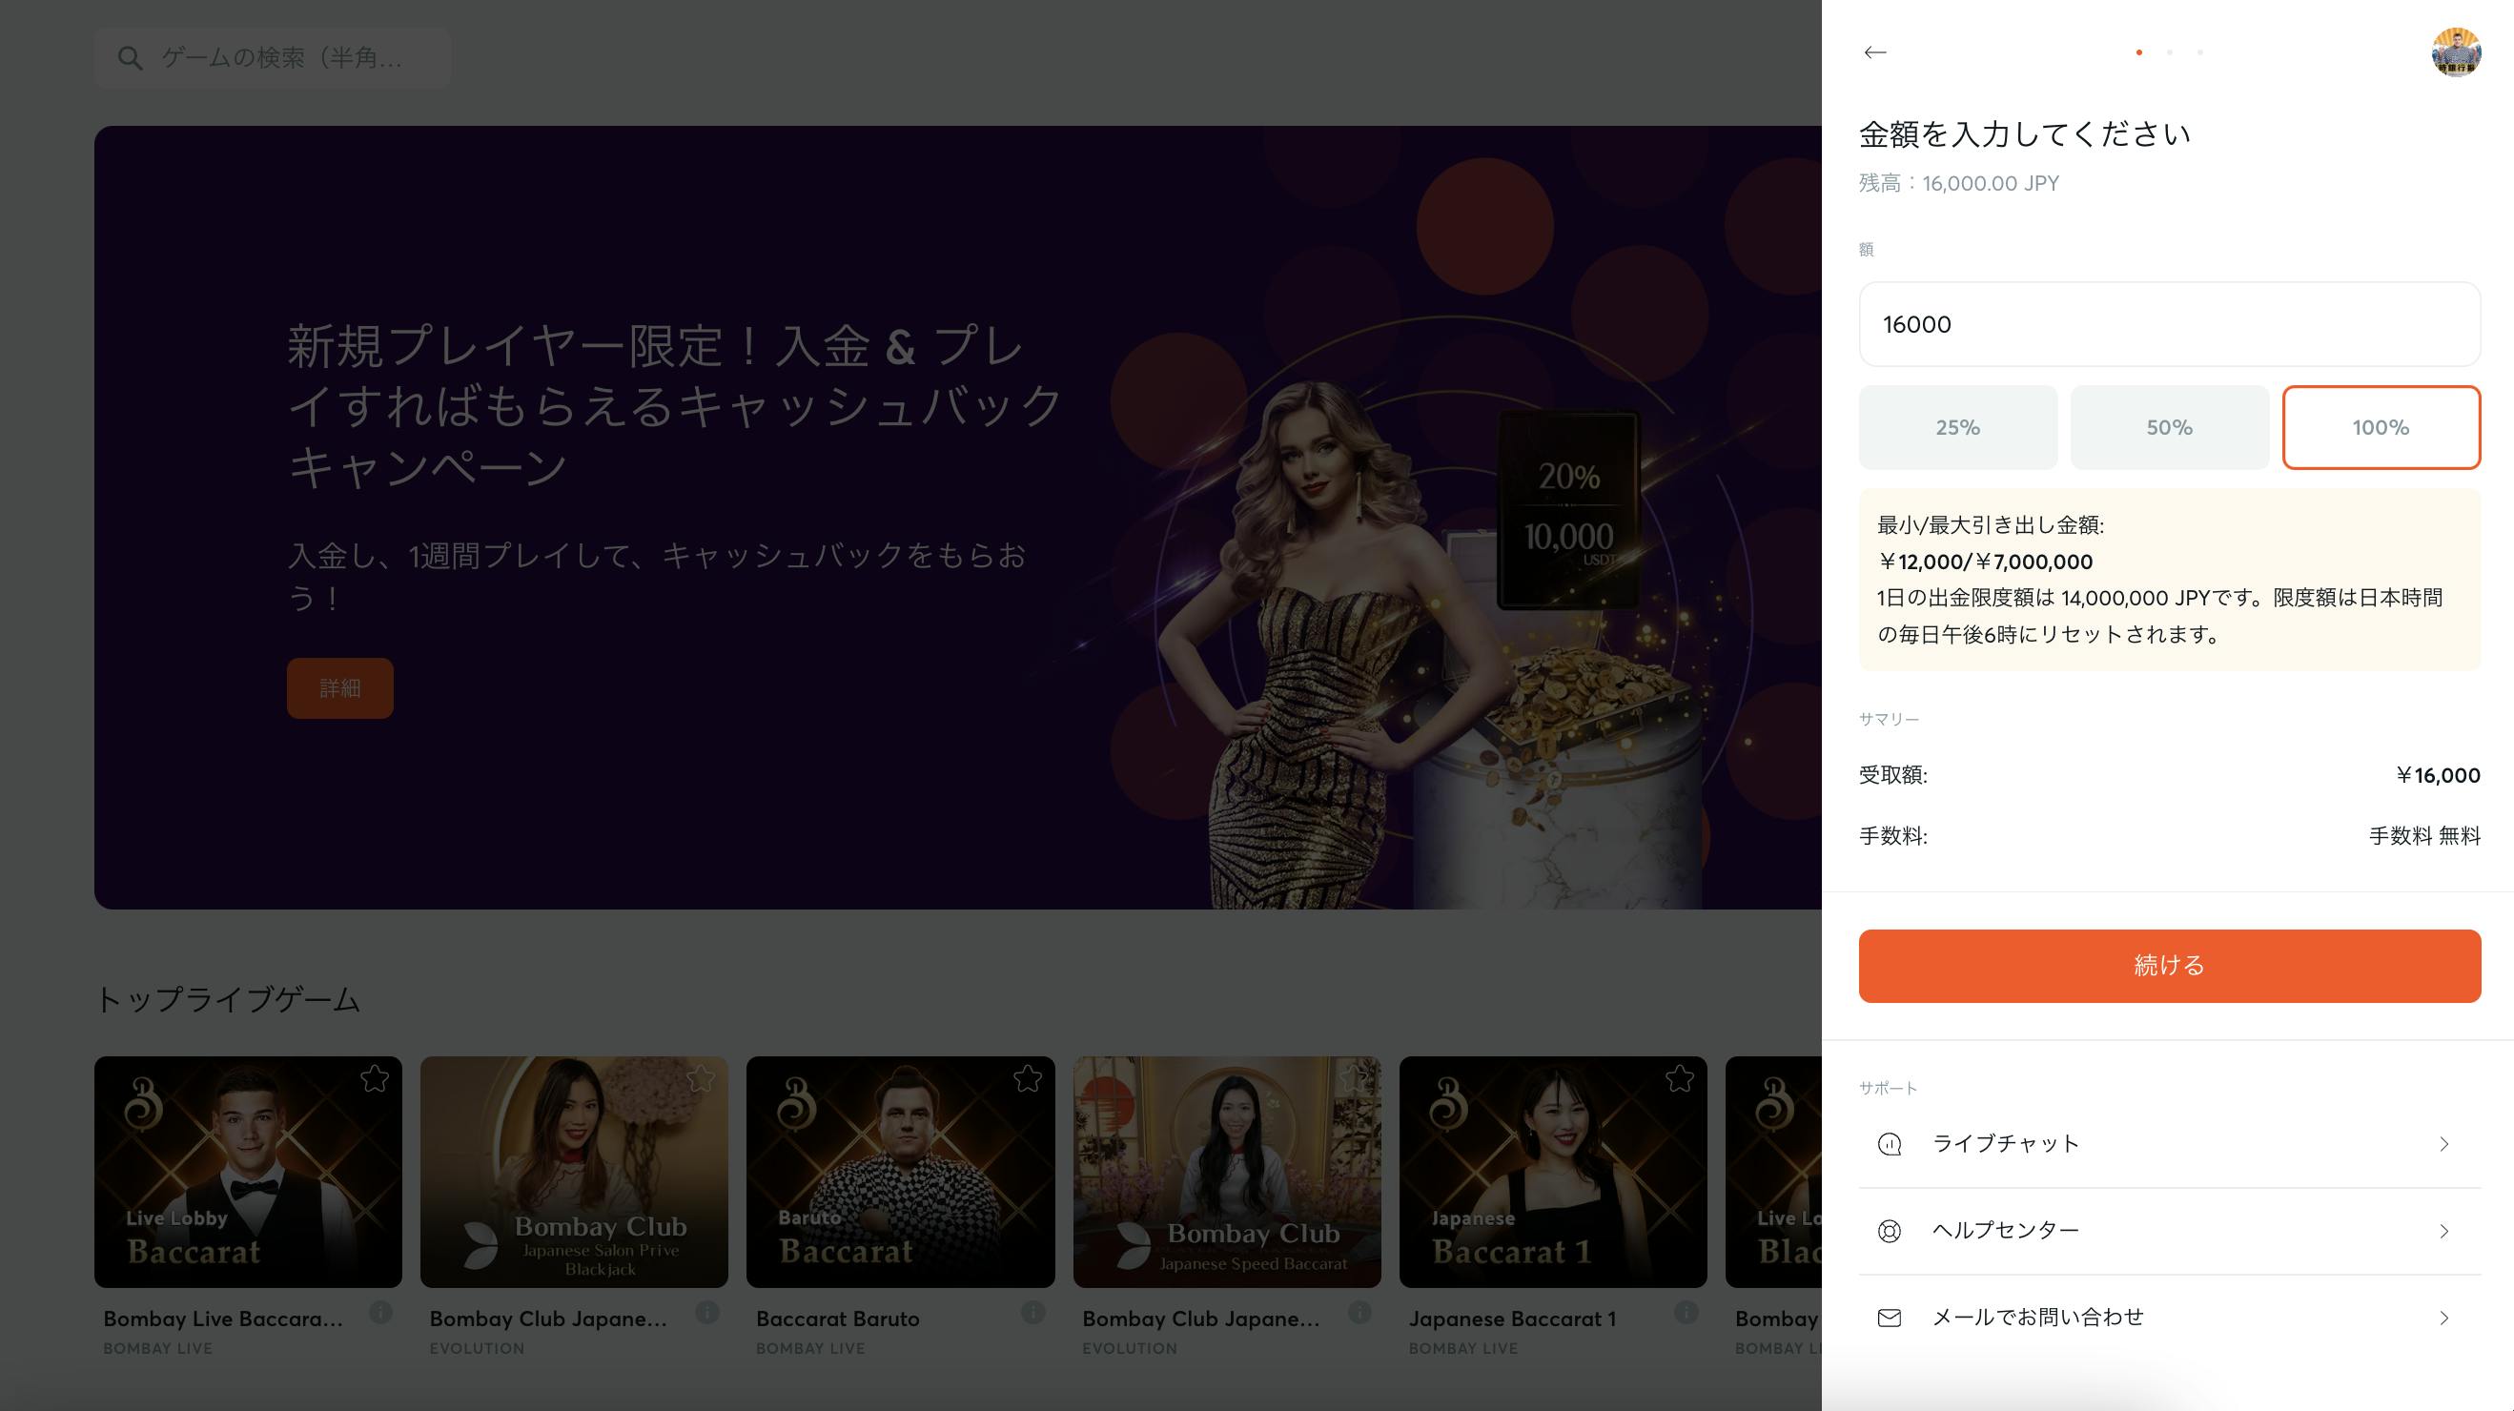
Task: Open info icon for Baccarat Baruto
Action: (1033, 1313)
